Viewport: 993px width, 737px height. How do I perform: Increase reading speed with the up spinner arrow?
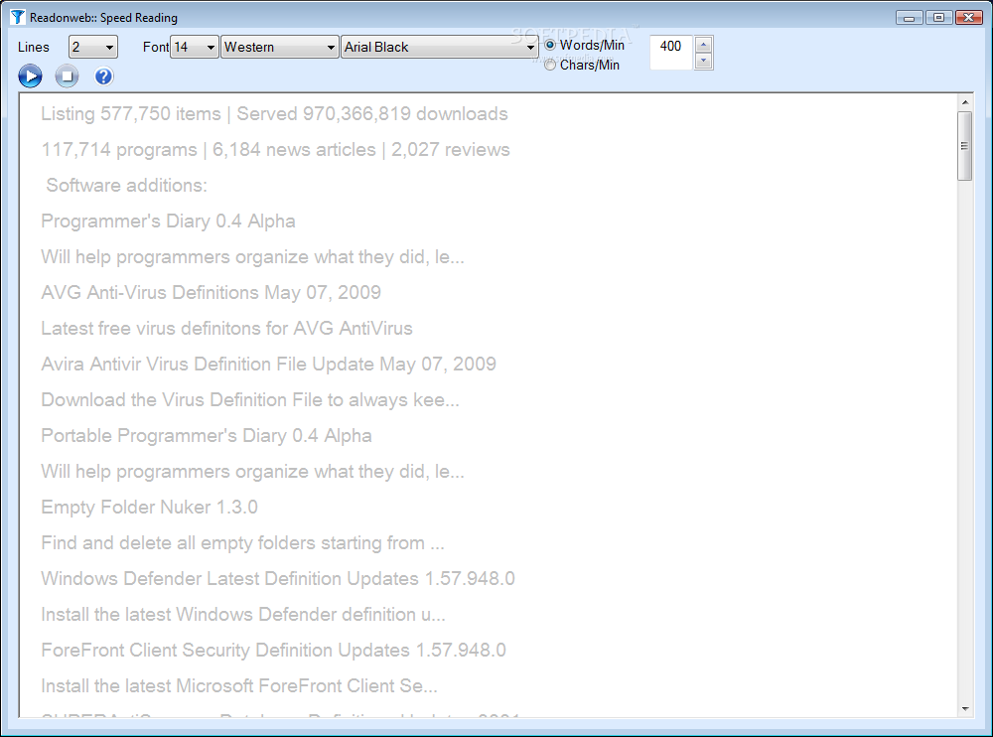tap(704, 45)
